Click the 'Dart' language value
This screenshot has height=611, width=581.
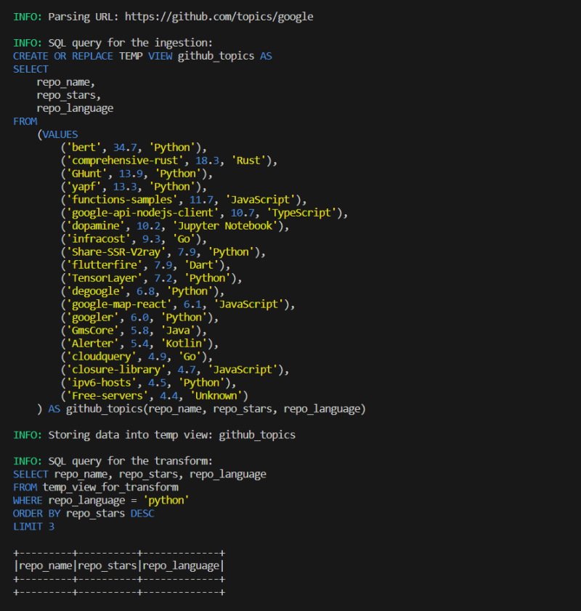pyautogui.click(x=201, y=265)
